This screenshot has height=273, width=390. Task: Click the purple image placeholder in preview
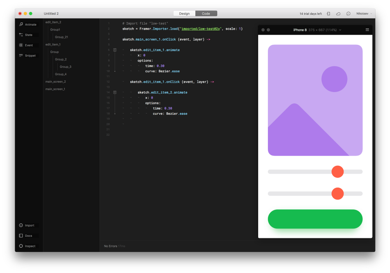[x=315, y=100]
